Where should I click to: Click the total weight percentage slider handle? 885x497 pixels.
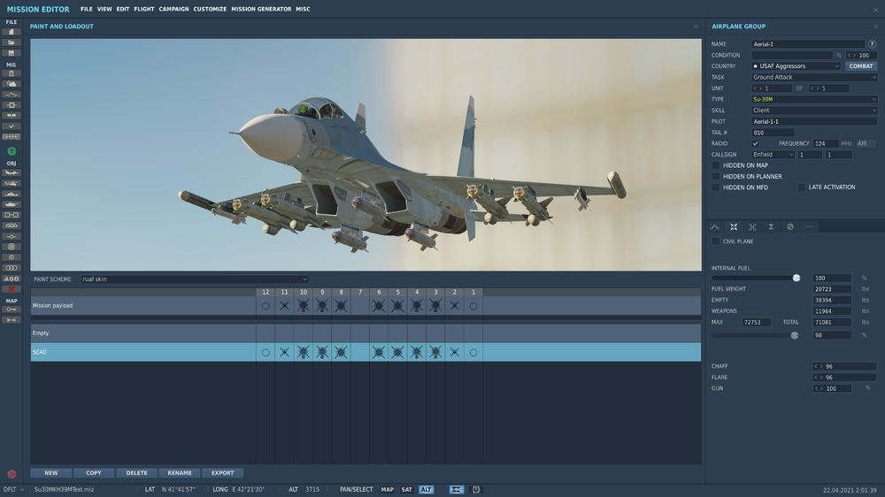(x=795, y=335)
